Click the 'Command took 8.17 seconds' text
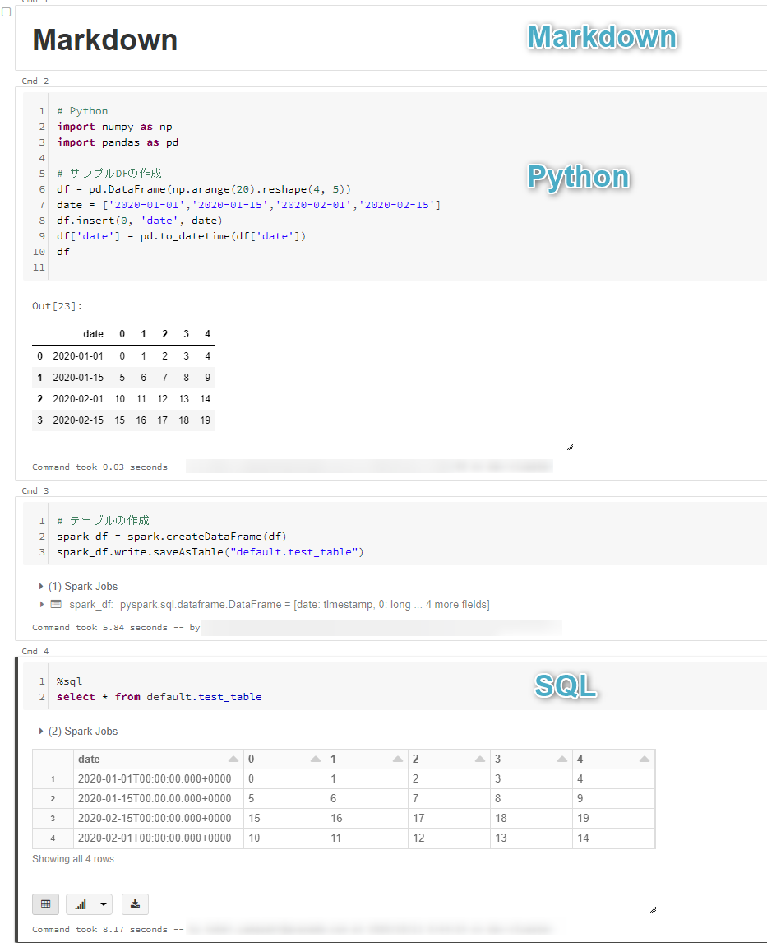The height and width of the screenshot is (943, 767). click(x=99, y=930)
